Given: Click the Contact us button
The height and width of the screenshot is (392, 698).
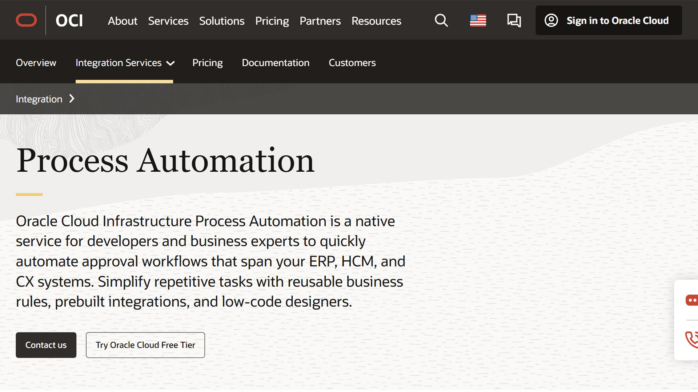Looking at the screenshot, I should pos(46,345).
